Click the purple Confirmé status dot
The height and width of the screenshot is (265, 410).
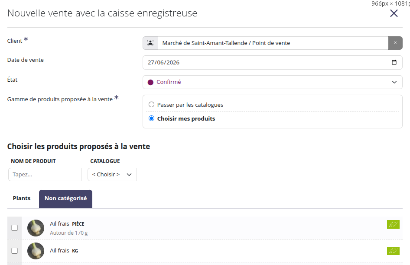point(150,83)
